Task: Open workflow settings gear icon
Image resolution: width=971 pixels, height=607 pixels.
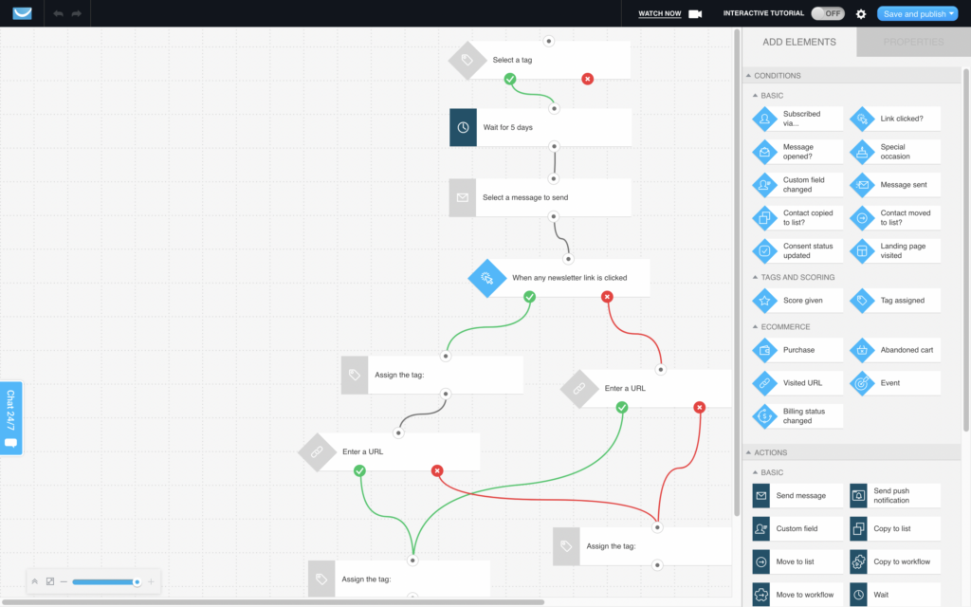Action: pos(861,13)
